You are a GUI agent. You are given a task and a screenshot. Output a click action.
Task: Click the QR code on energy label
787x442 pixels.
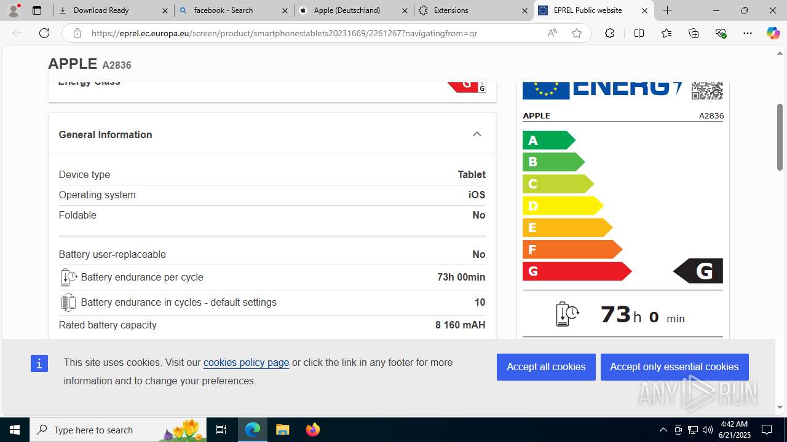[707, 90]
